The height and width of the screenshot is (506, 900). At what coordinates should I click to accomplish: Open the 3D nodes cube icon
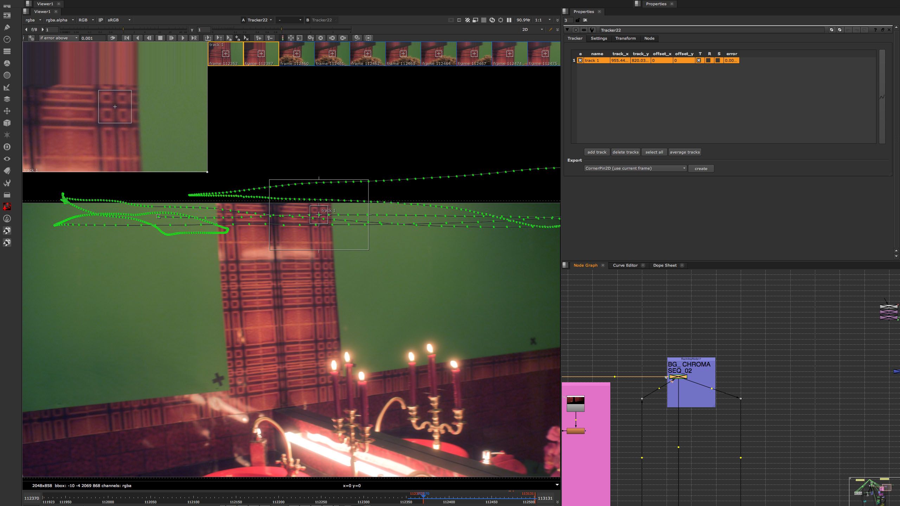[7, 123]
